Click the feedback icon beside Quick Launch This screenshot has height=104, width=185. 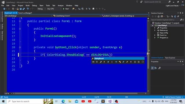[141, 2]
